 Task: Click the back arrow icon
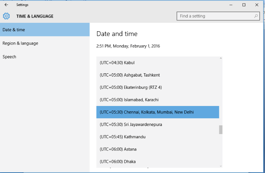click(x=6, y=5)
